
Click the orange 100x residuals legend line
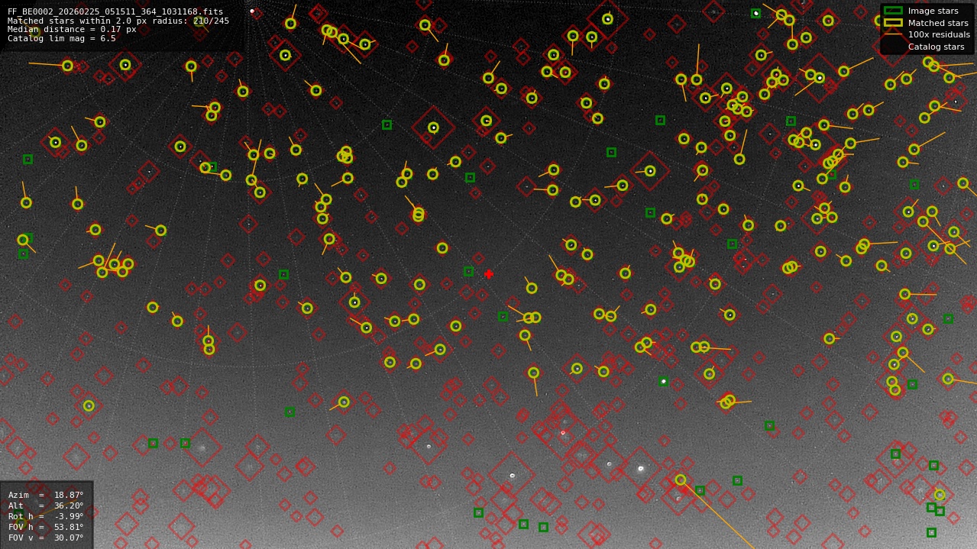pos(893,35)
